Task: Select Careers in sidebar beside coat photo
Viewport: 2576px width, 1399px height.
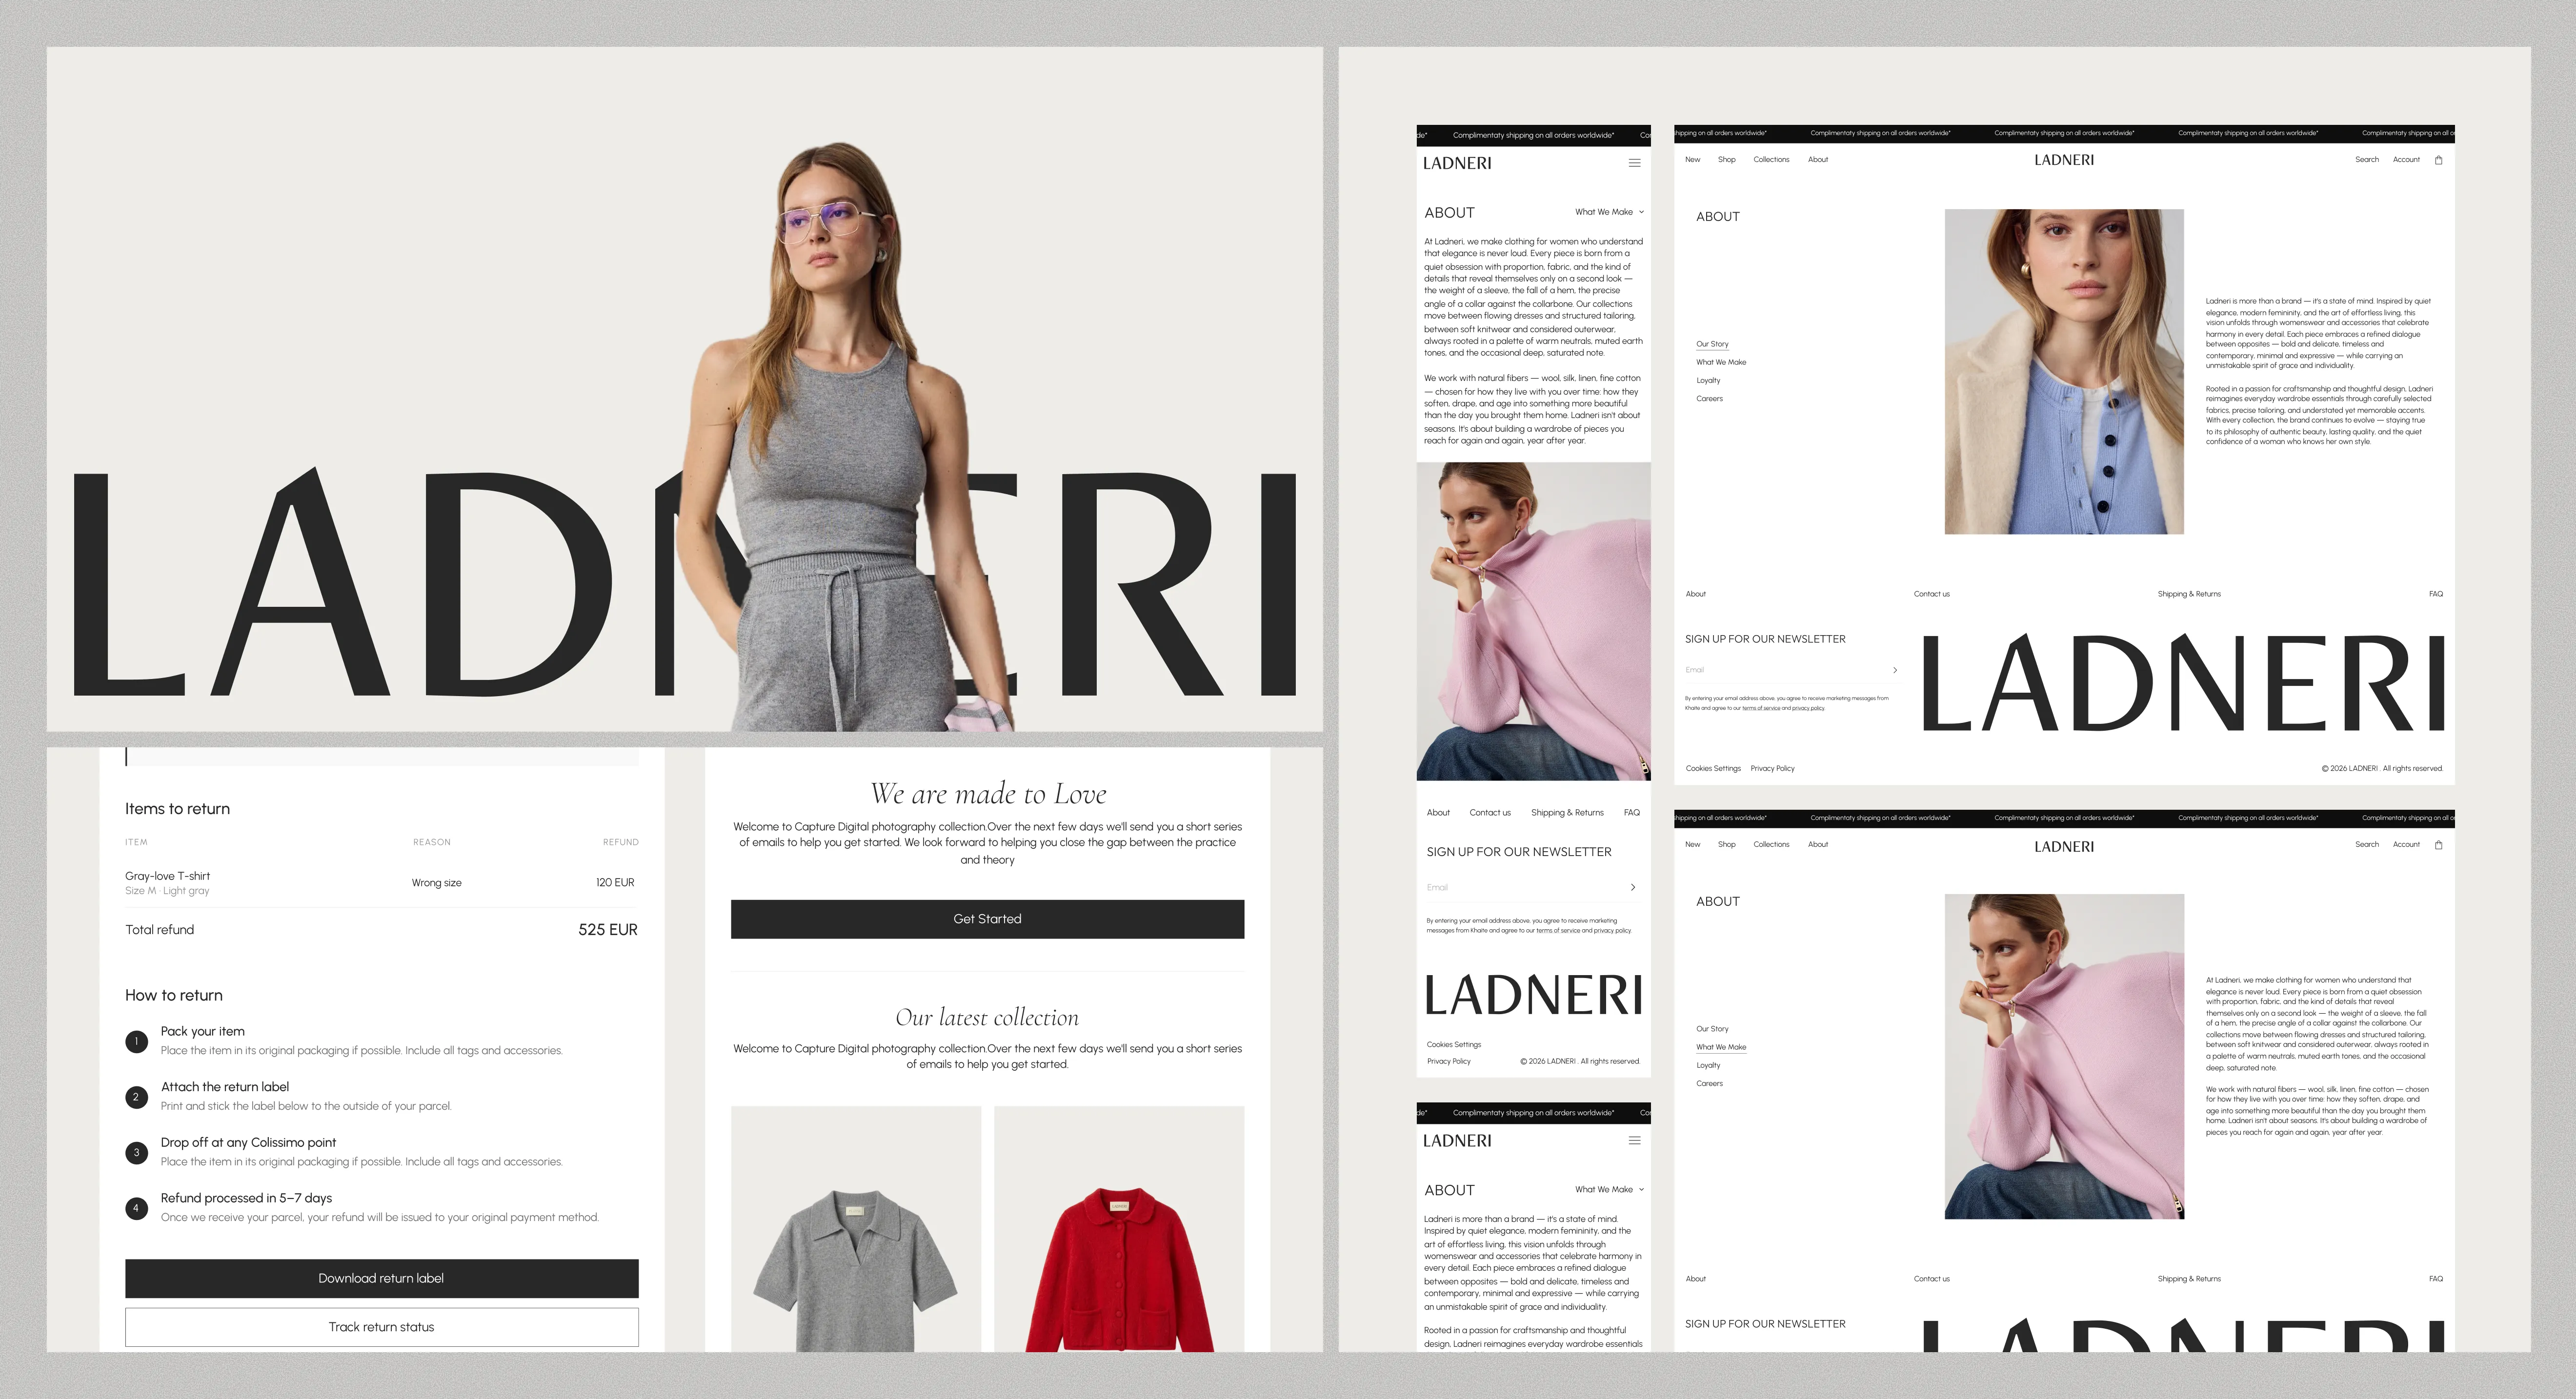Action: pos(1709,399)
